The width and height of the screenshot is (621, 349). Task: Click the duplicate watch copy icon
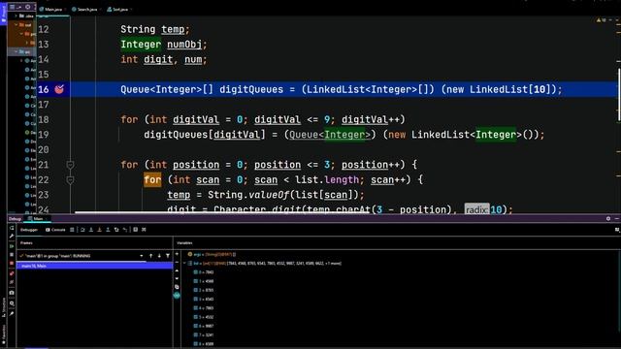(x=177, y=287)
